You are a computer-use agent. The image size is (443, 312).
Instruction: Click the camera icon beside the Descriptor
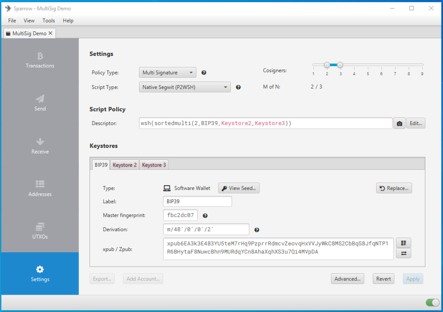click(399, 123)
